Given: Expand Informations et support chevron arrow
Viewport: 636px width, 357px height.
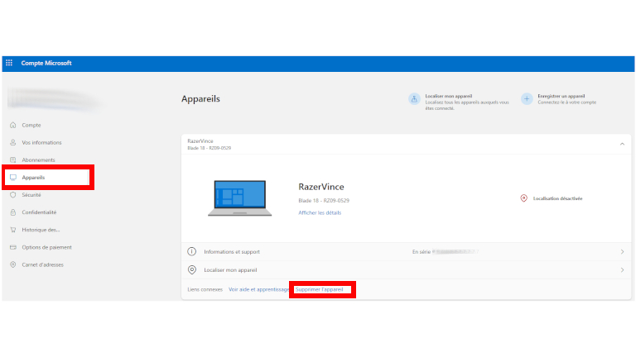Looking at the screenshot, I should [622, 252].
